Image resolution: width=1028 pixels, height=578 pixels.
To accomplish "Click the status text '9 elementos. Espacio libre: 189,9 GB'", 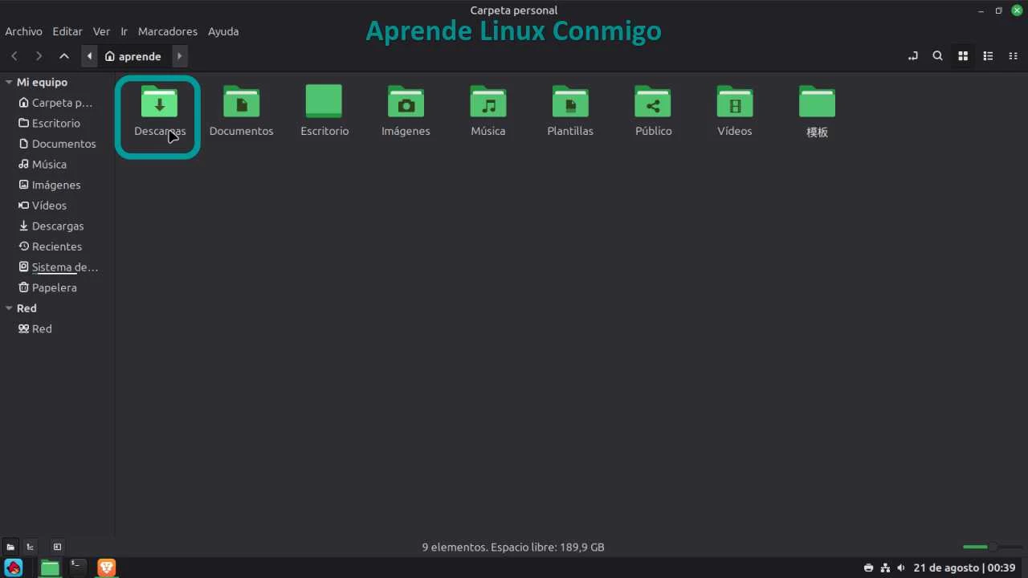I will [x=513, y=547].
